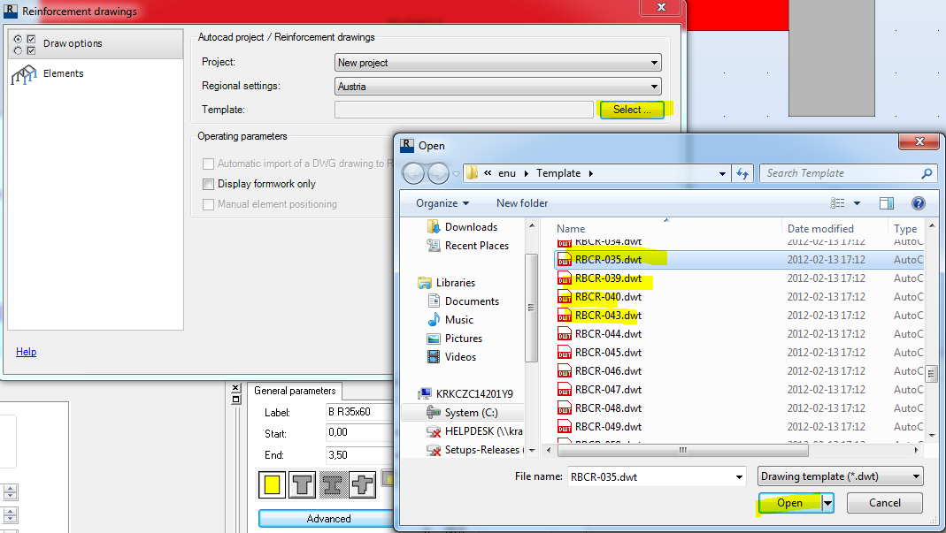
Task: Select the rectangular yellow cross-section icon
Action: [272, 484]
